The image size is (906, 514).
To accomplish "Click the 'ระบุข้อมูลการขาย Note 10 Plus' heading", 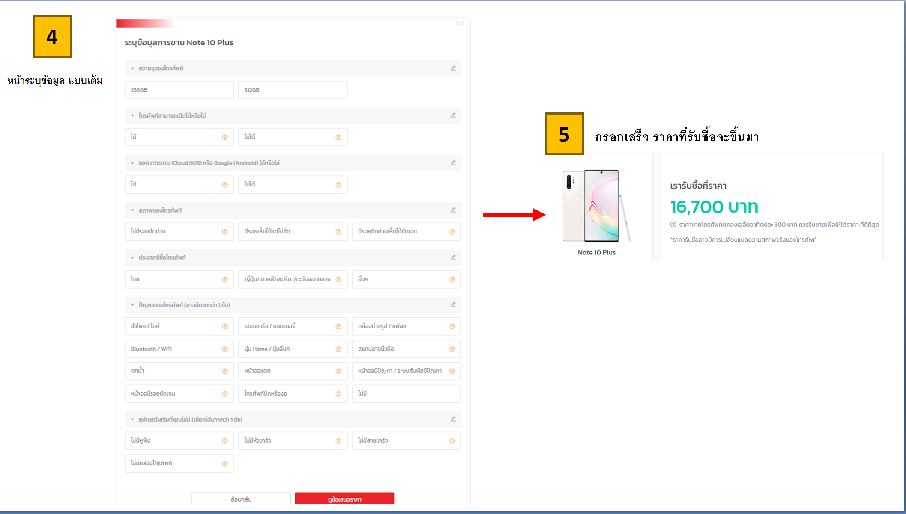I will 179,43.
